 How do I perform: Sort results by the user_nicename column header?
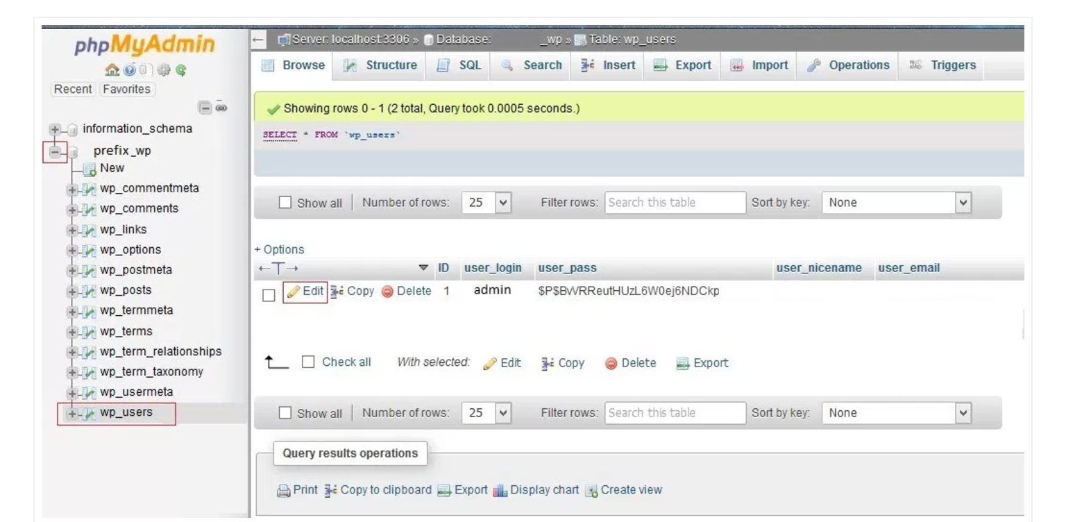pos(819,268)
